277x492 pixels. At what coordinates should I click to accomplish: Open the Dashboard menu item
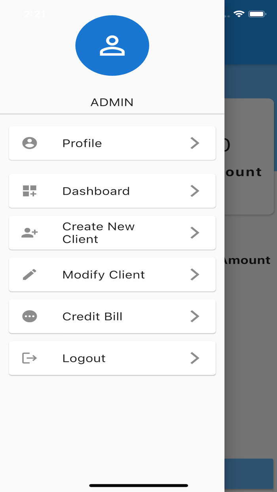tap(96, 191)
